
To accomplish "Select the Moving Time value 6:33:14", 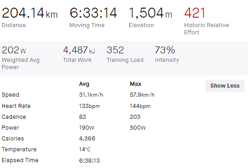I will [93, 13].
